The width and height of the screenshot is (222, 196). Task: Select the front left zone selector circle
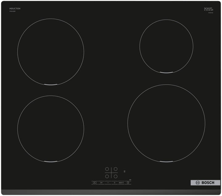click(107, 176)
